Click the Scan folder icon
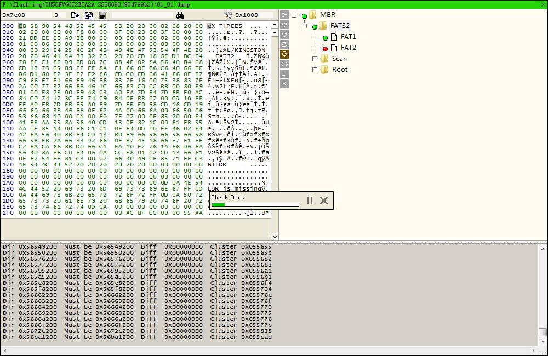The image size is (548, 356). click(324, 59)
